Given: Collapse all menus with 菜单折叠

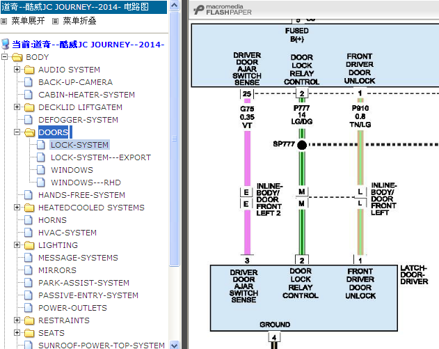Looking at the screenshot, I should 79,21.
